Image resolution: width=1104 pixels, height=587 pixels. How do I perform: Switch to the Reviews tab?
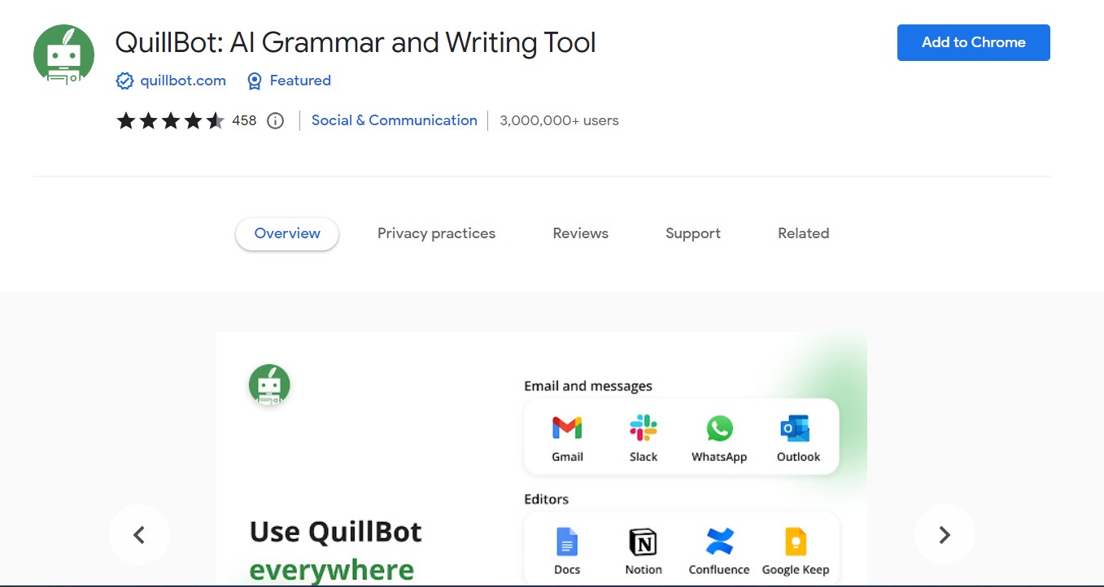581,233
